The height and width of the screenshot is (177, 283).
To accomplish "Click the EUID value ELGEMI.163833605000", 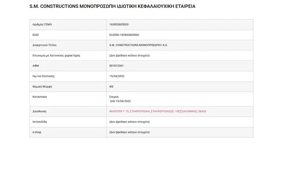I will pyautogui.click(x=124, y=35).
